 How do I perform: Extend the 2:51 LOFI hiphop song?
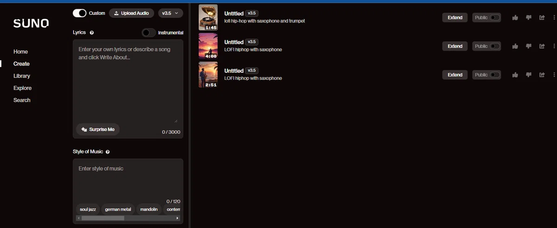(455, 75)
